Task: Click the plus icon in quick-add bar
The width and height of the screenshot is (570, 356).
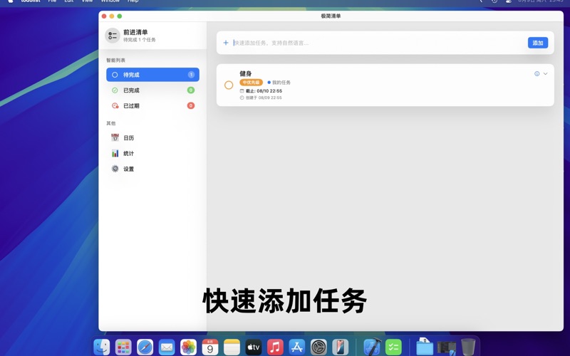Action: [x=226, y=43]
